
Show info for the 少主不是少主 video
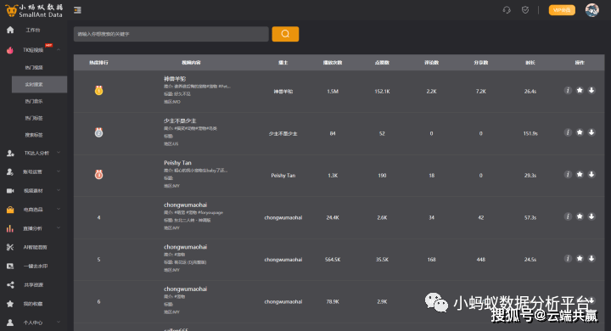click(x=568, y=132)
